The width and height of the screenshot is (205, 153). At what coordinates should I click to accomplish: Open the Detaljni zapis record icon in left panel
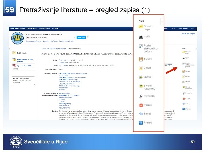pyautogui.click(x=14, y=53)
